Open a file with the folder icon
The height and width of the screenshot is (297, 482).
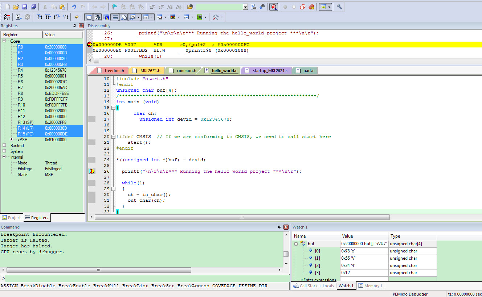coord(16,7)
